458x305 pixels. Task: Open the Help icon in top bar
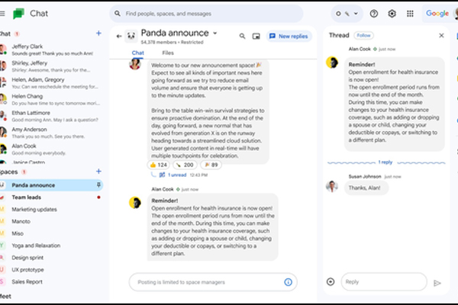pos(374,14)
